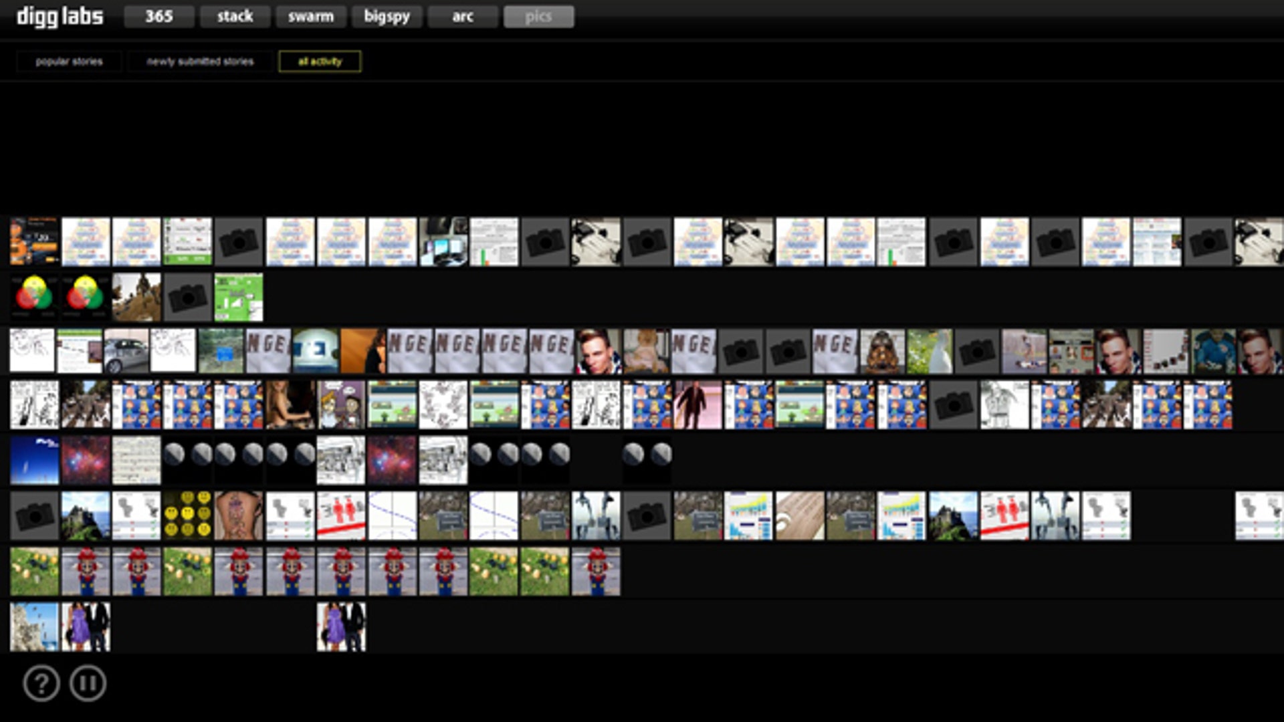Select the pics tab

coord(538,17)
